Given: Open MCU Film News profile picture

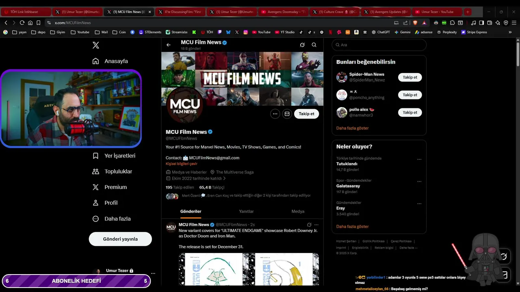Looking at the screenshot, I should (185, 105).
